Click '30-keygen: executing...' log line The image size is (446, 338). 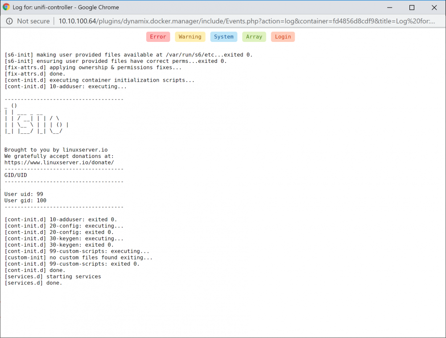(64, 239)
